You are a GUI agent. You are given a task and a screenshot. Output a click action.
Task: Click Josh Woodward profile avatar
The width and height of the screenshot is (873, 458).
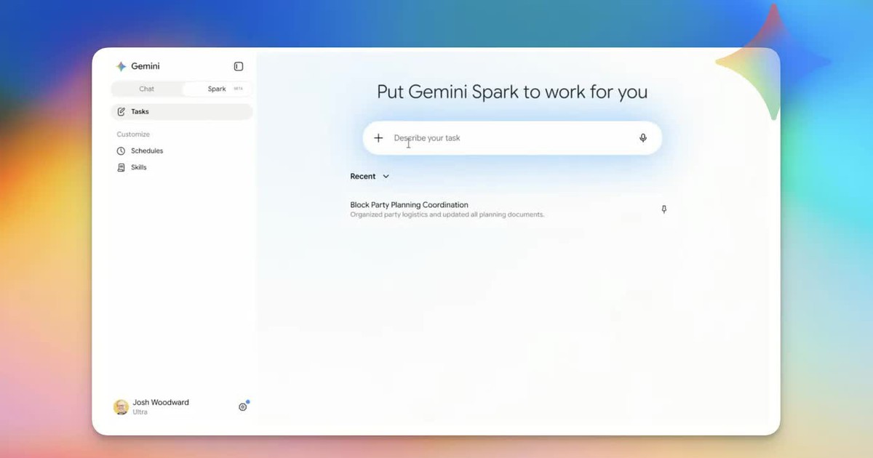point(121,407)
